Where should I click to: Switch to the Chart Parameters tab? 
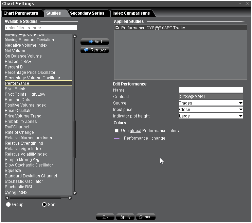coord(21,13)
